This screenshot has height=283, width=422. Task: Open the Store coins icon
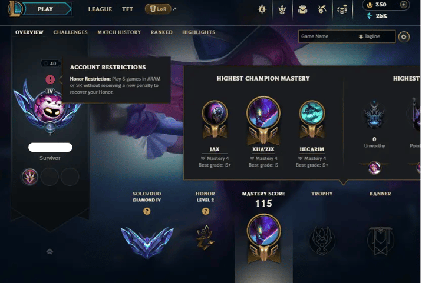pyautogui.click(x=342, y=9)
